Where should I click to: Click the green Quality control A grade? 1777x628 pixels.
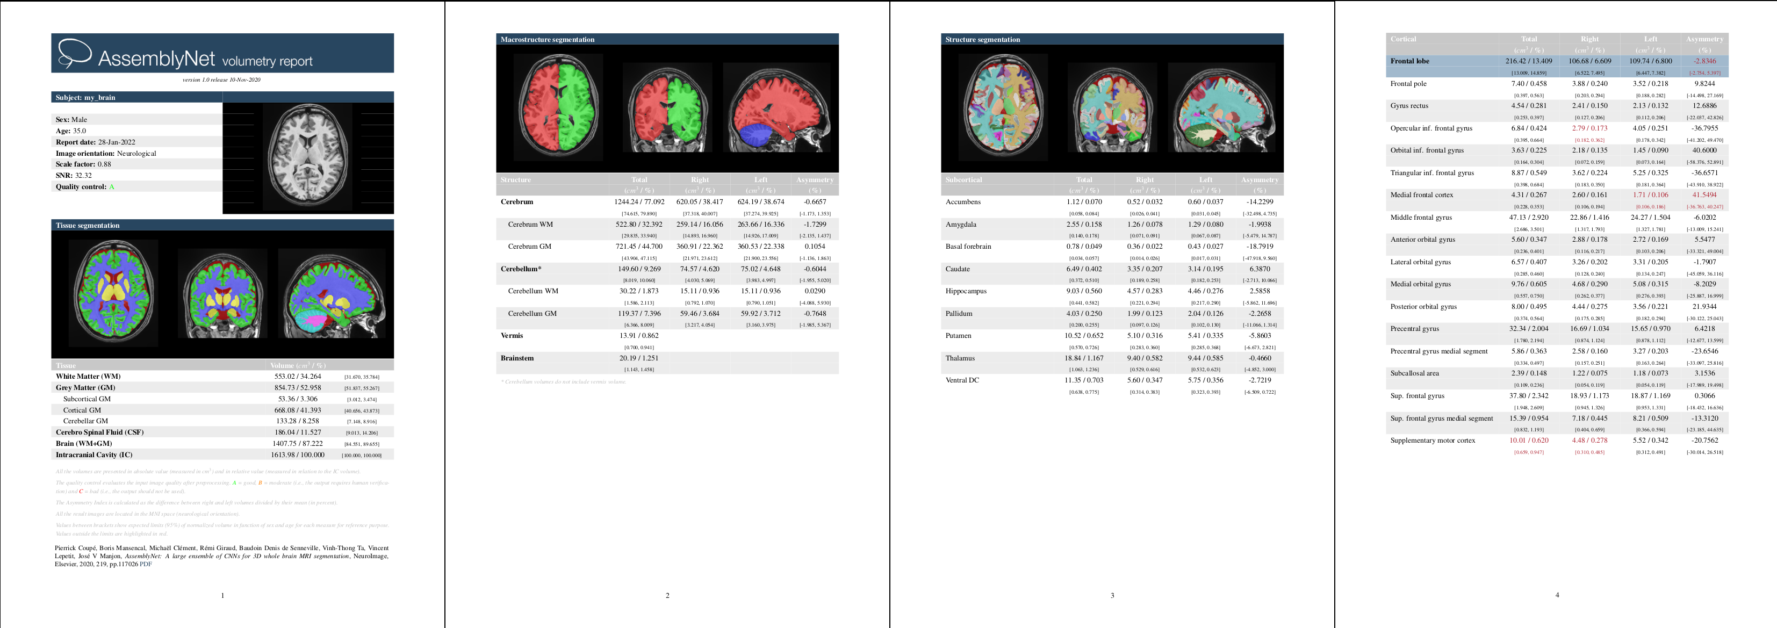pos(112,187)
